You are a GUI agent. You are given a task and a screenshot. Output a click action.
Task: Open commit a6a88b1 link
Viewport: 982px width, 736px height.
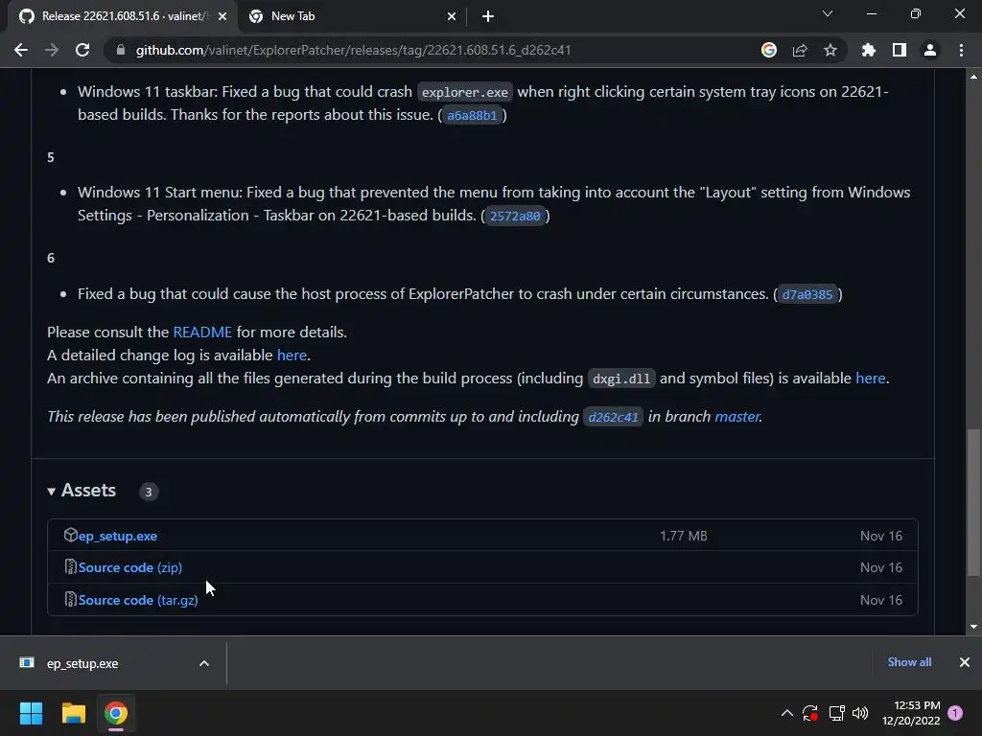[x=472, y=115]
